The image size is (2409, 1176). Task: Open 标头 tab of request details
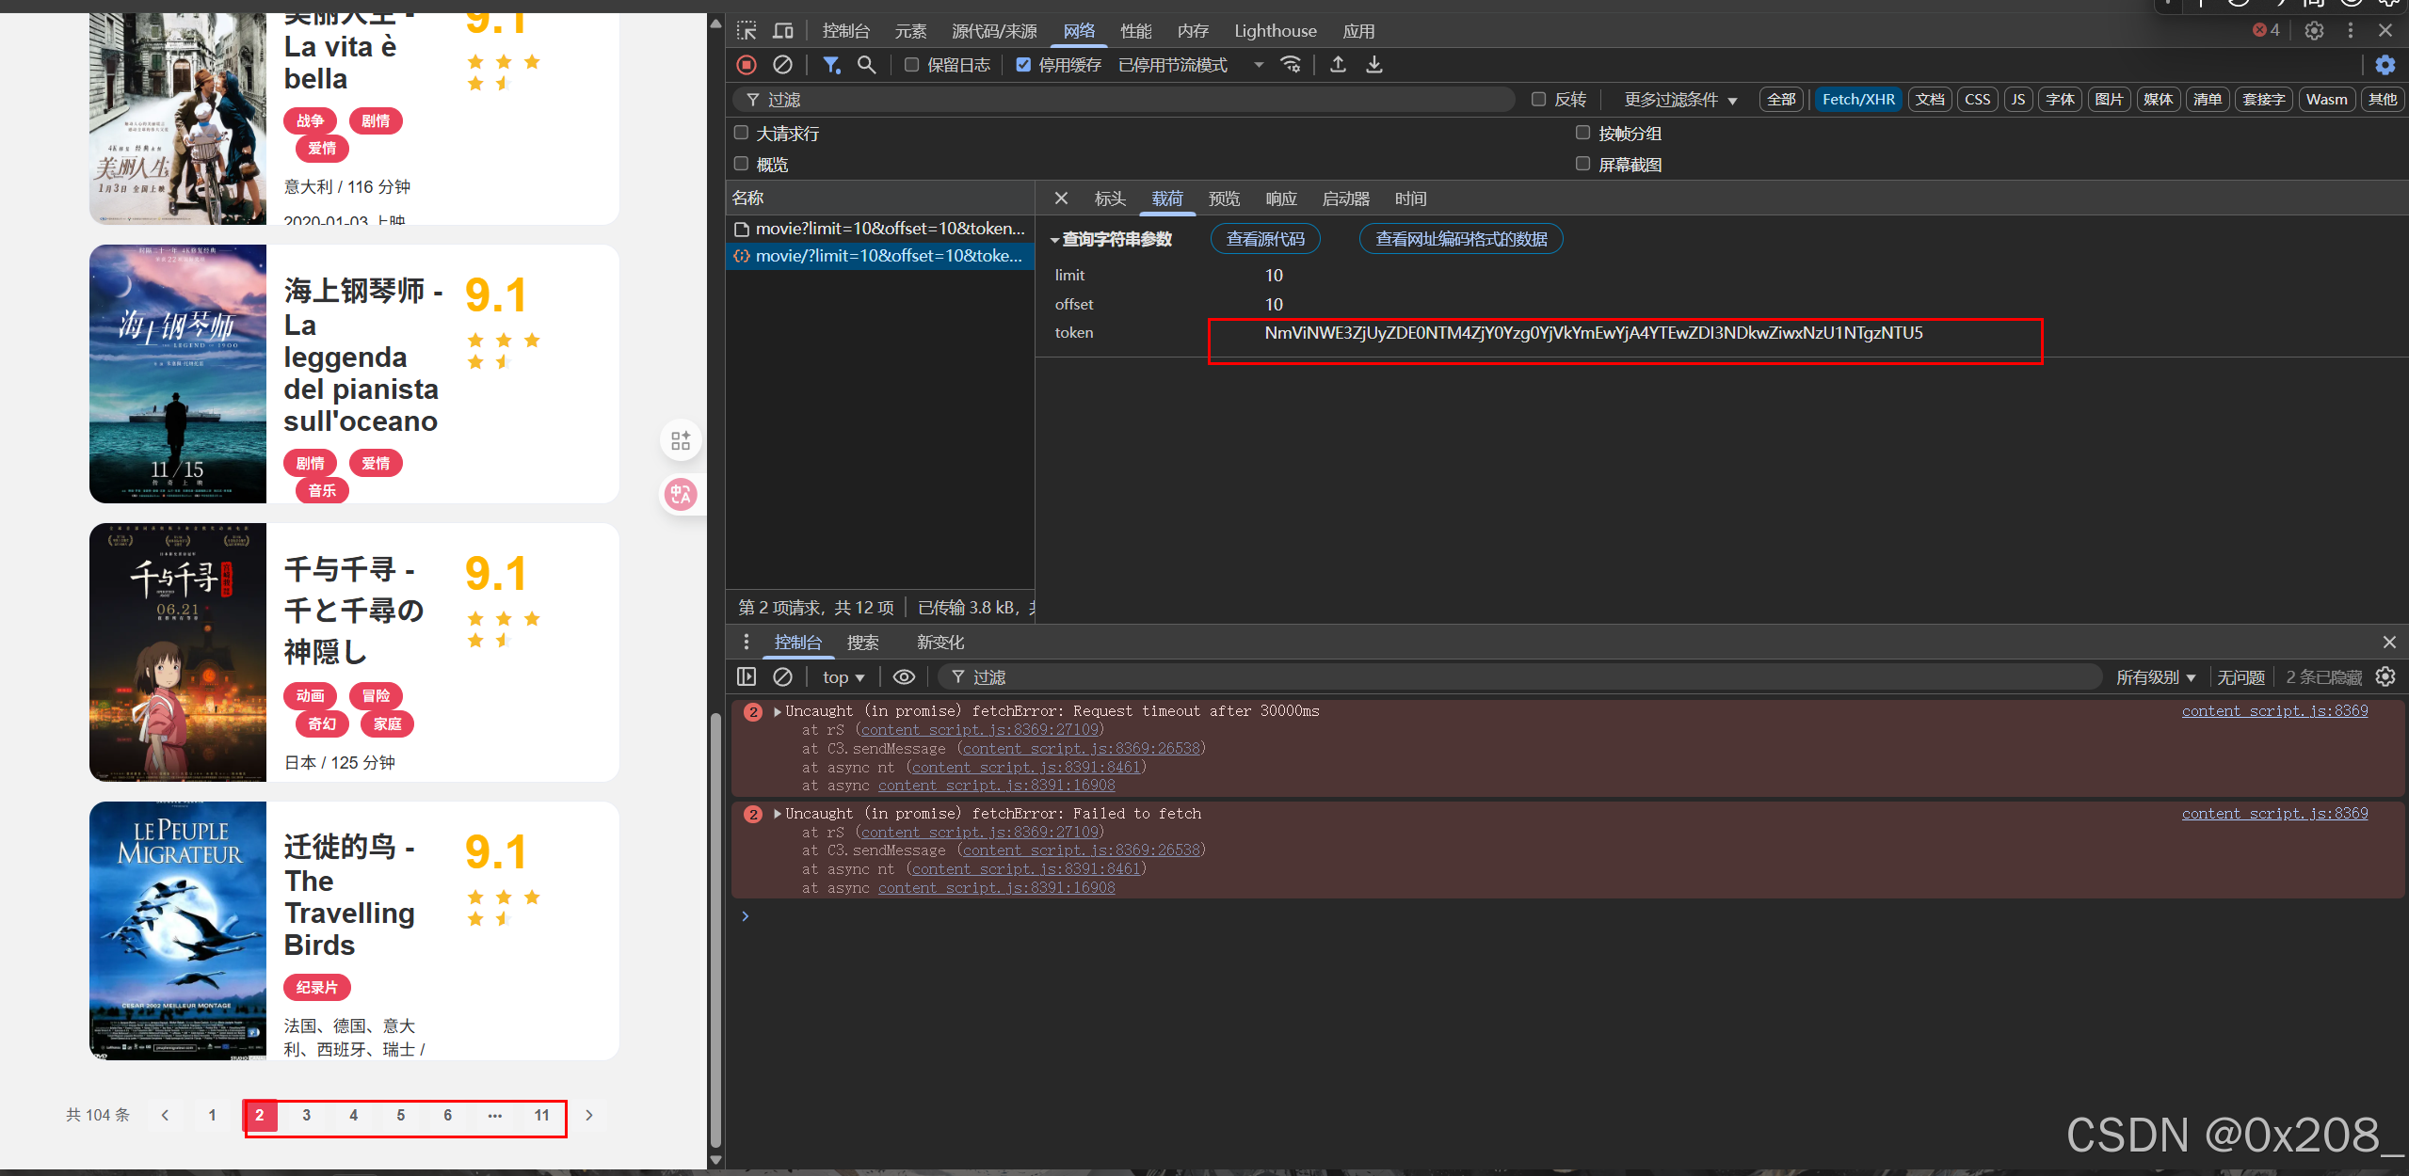(x=1110, y=199)
